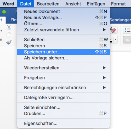131x129 pixels.
Task: Open the paste dropdown arrow at left
Action: point(1,31)
